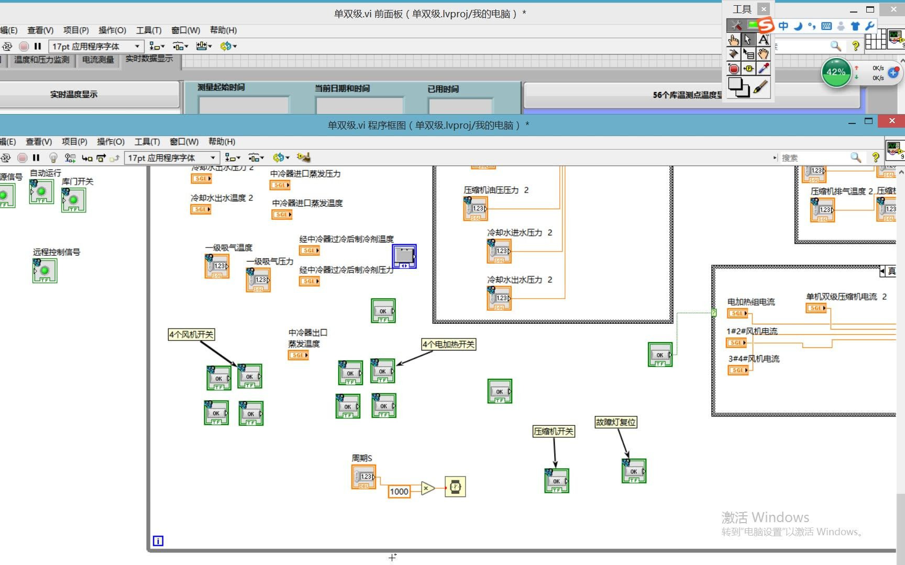Click the foreground/background color squares in palette
This screenshot has width=905, height=565.
coord(738,87)
